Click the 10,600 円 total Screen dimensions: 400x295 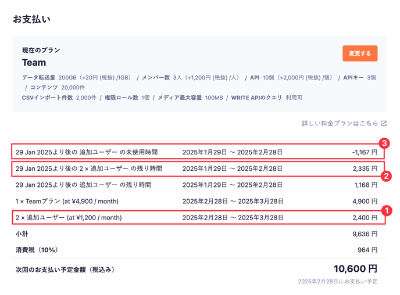(x=355, y=269)
